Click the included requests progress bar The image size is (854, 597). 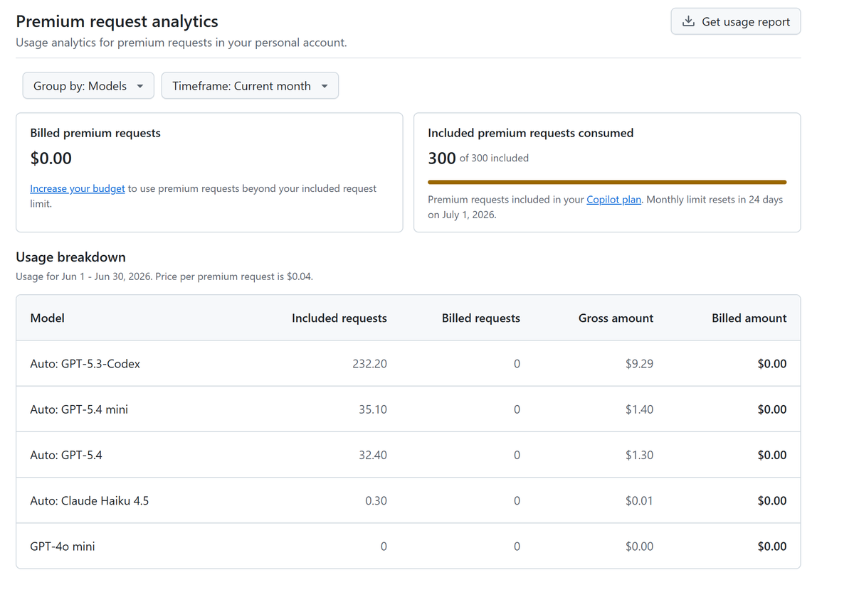[x=607, y=182]
